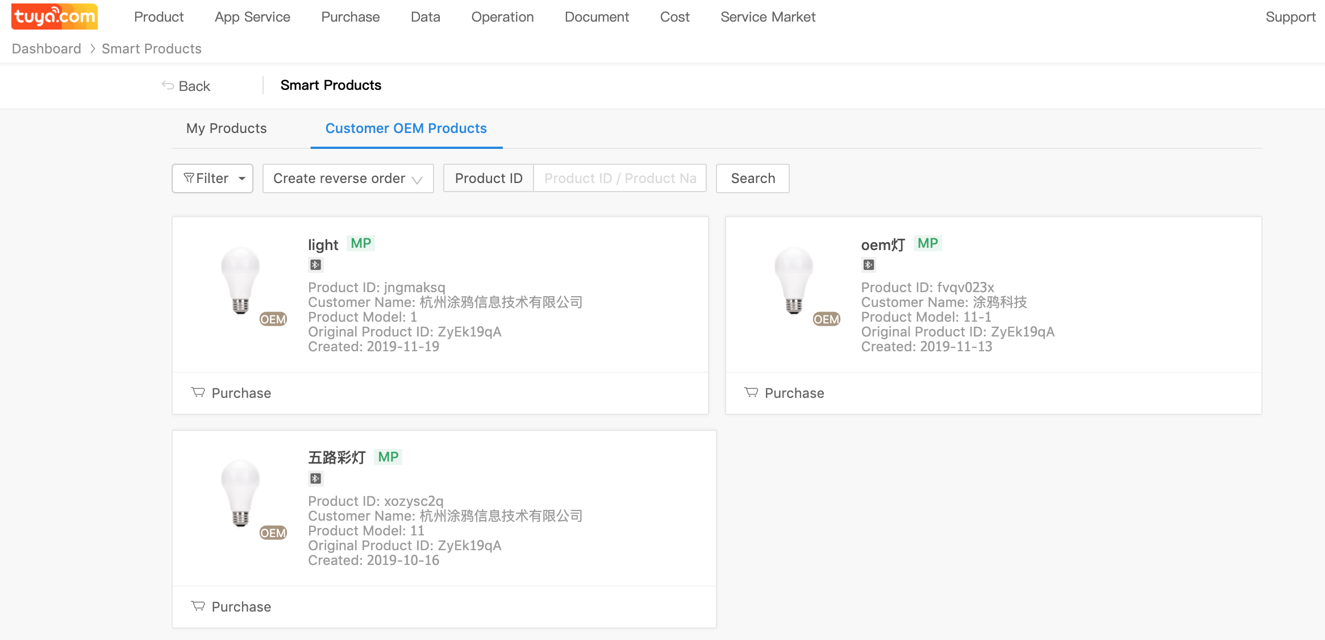1325x640 pixels.
Task: Open the Service Market menu
Action: click(x=768, y=17)
